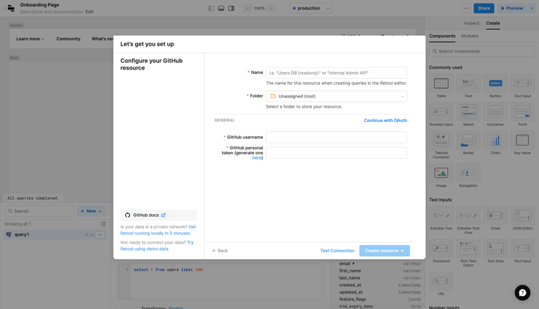Open the Modules tab
This screenshot has width=539, height=309.
pyautogui.click(x=470, y=36)
